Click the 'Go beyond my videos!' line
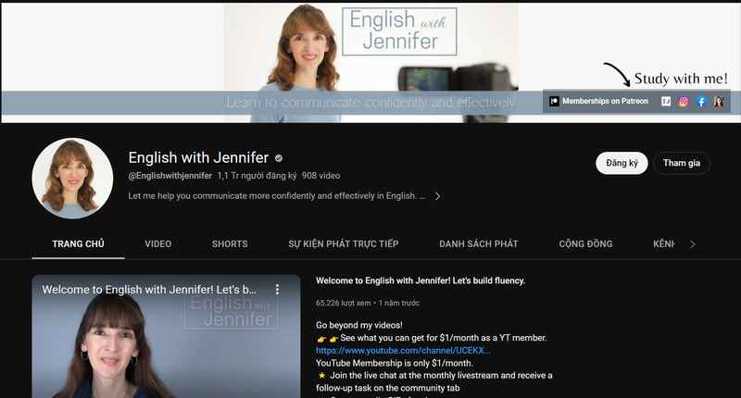The width and height of the screenshot is (741, 398). coord(359,325)
